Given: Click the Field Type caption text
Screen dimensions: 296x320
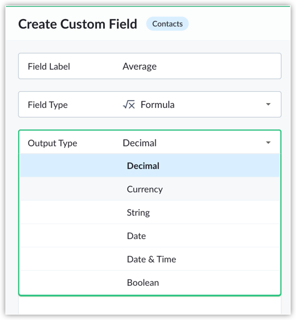Looking at the screenshot, I should coord(47,105).
